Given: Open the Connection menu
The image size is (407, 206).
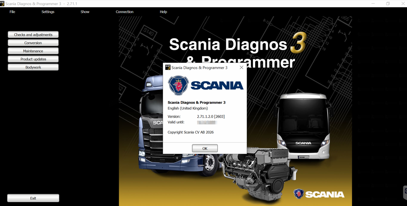Looking at the screenshot, I should (x=124, y=12).
